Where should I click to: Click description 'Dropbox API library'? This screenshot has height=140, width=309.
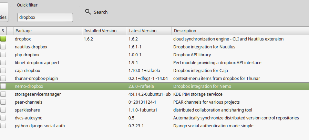pyautogui.click(x=192, y=55)
